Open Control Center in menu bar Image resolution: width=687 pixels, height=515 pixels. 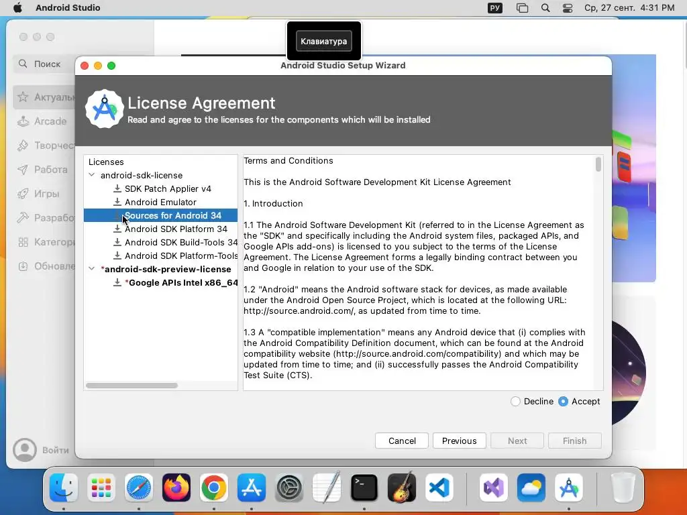(x=568, y=8)
